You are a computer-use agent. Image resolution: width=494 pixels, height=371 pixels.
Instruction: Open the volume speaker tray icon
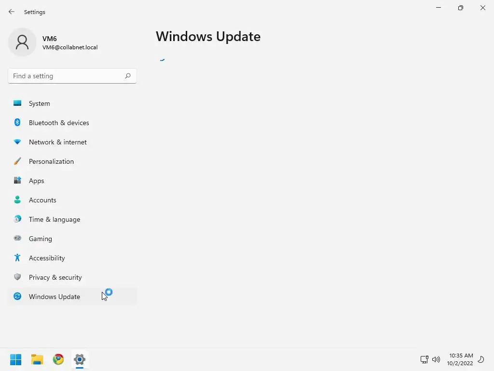click(x=436, y=359)
